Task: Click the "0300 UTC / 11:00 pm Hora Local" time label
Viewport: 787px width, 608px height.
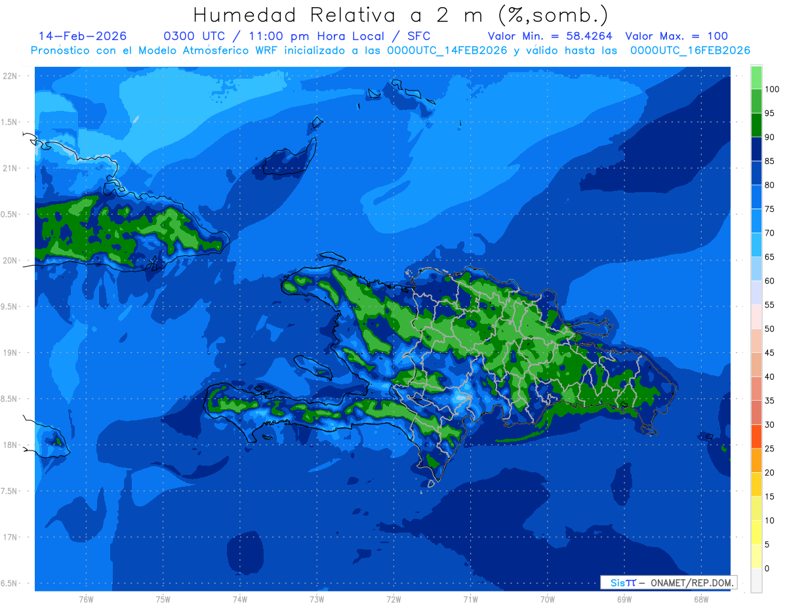Action: coord(276,36)
